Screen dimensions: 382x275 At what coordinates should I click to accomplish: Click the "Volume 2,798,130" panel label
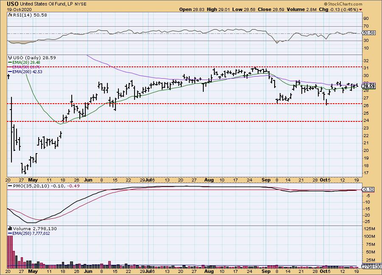pos(35,228)
